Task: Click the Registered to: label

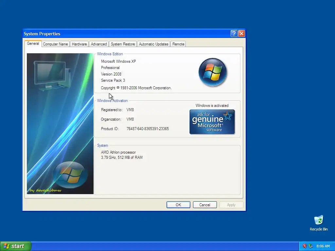Action: click(x=112, y=110)
